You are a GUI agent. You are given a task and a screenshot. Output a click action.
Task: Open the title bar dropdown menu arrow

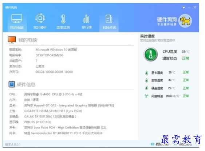tap(184, 7)
